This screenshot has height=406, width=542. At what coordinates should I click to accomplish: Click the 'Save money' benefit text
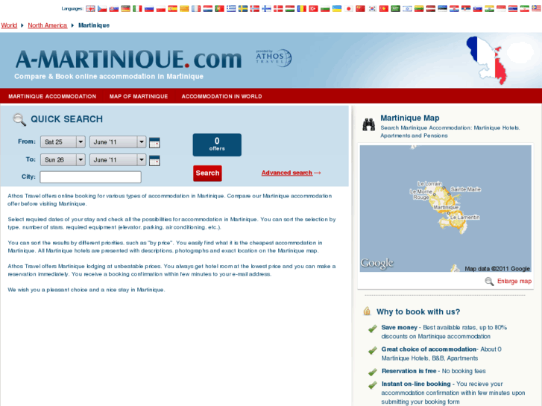(400, 328)
